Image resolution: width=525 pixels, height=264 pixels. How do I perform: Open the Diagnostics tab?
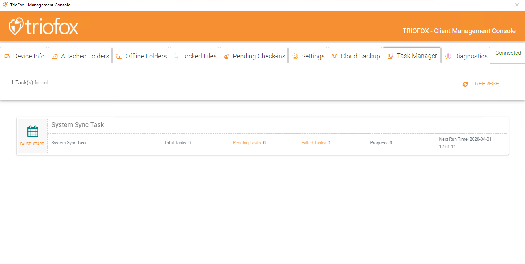466,56
